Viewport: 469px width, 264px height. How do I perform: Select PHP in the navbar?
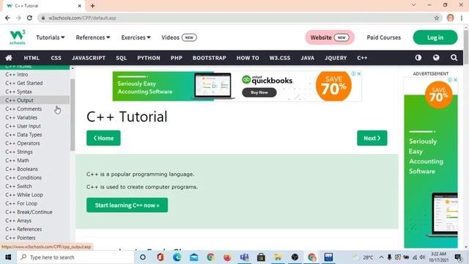click(177, 58)
